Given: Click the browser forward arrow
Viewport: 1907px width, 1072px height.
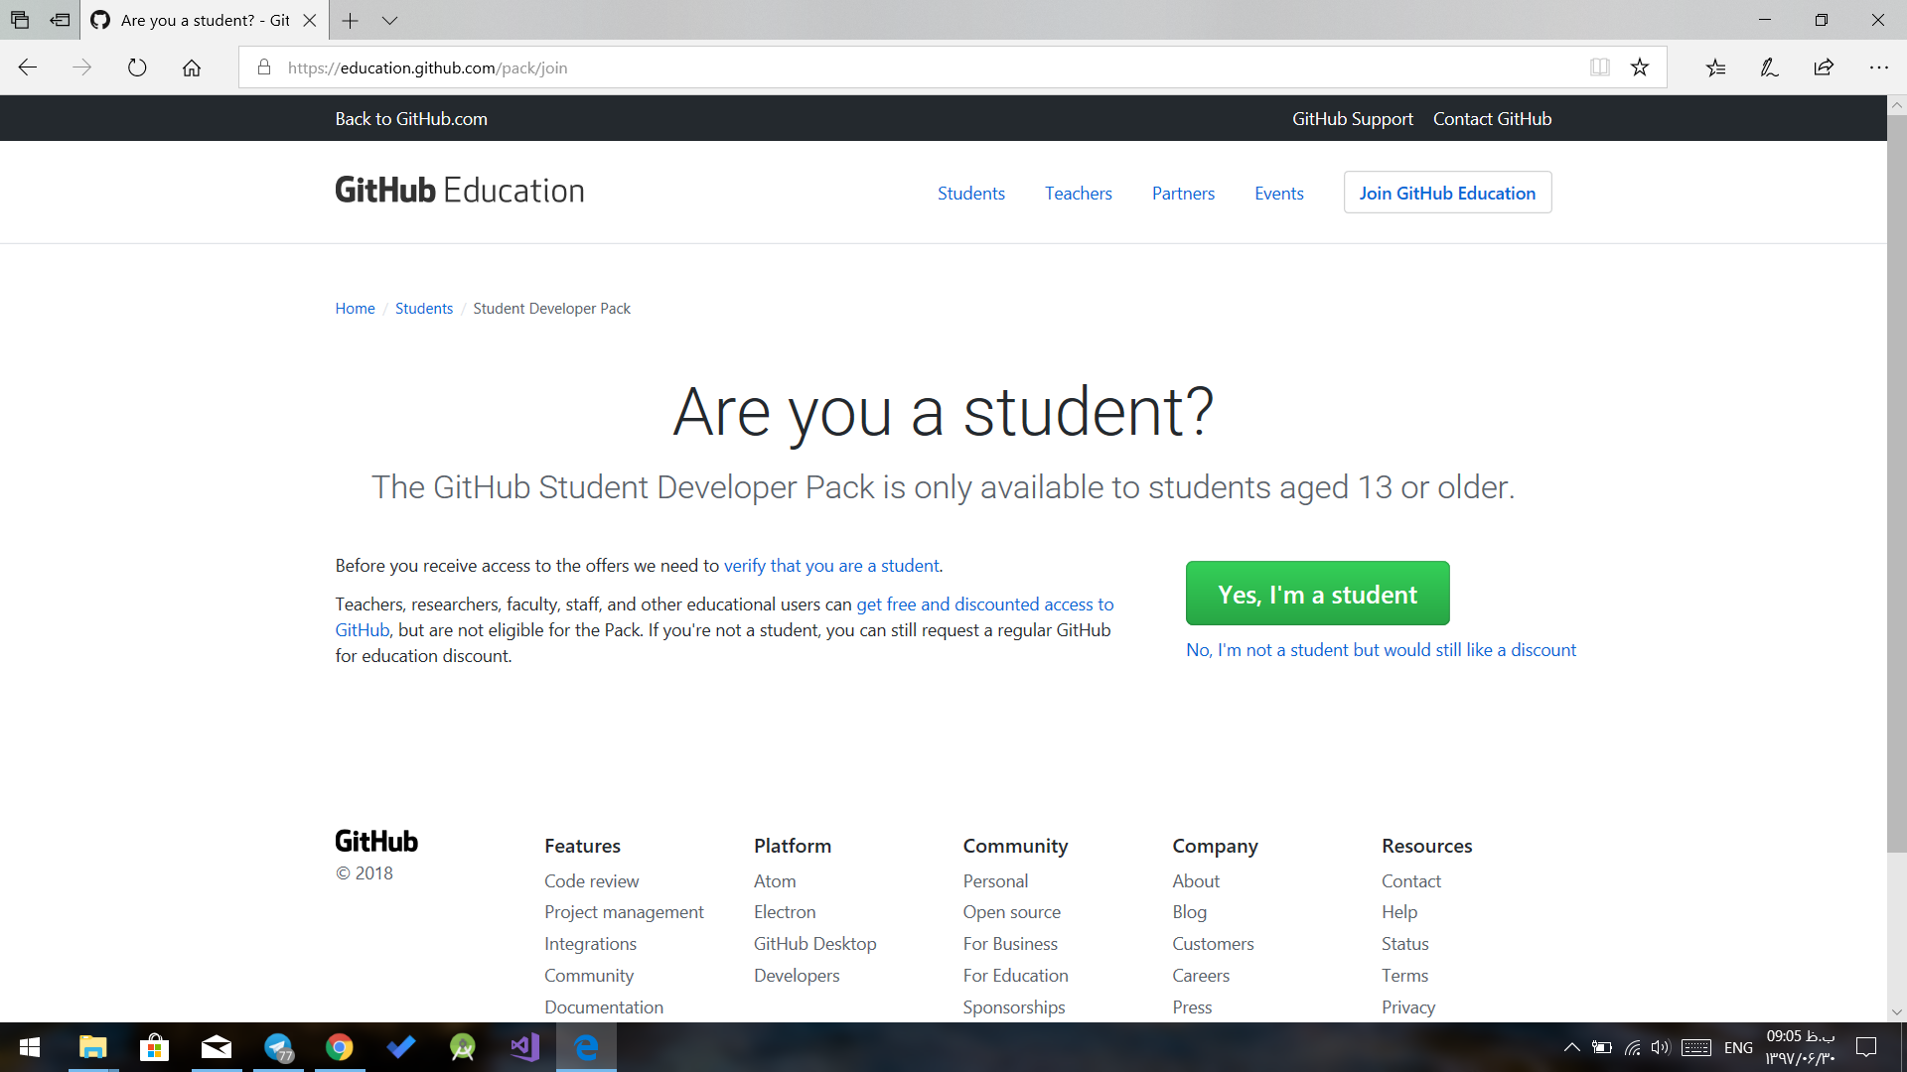Looking at the screenshot, I should pos(82,67).
